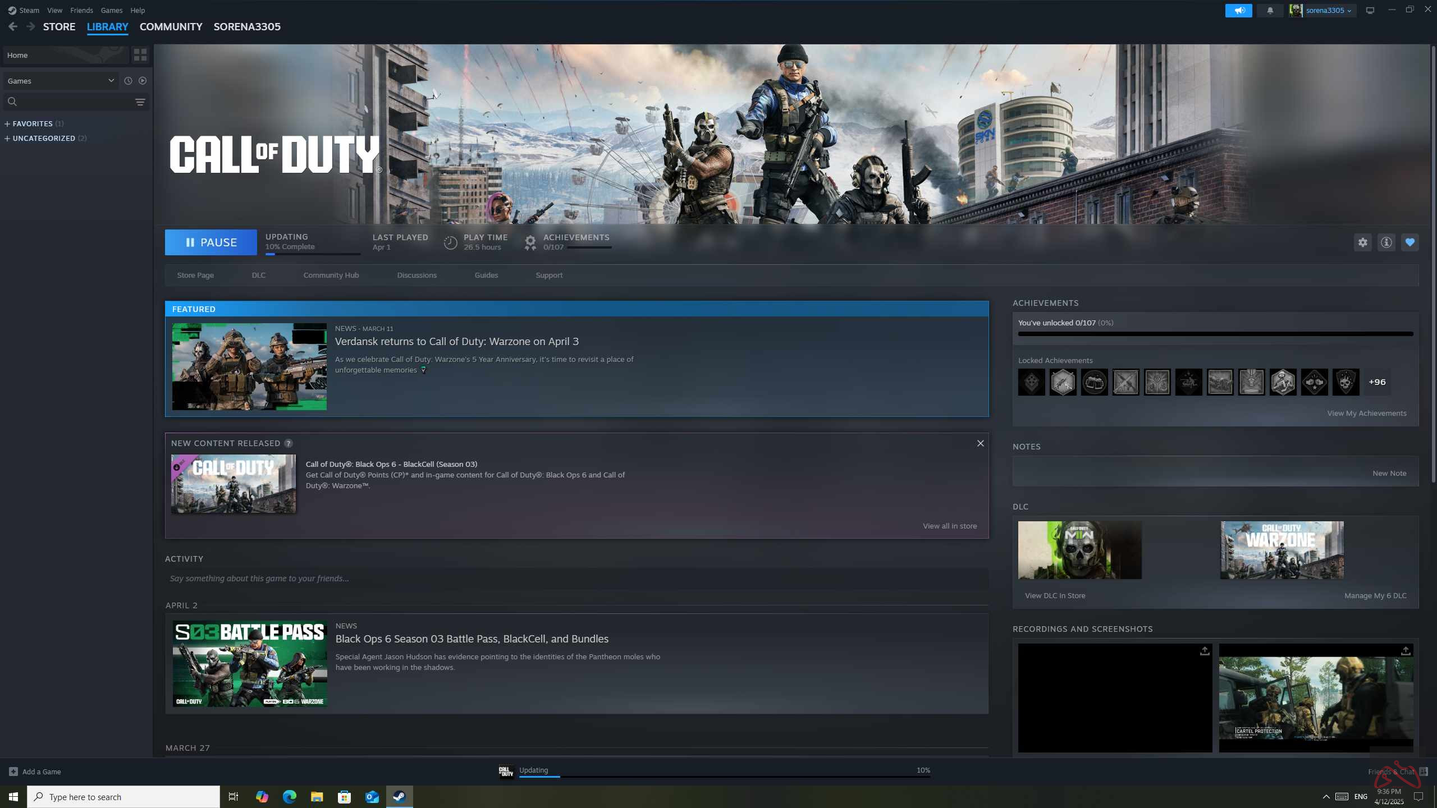Mute the voice speaker icon at top right

(1239, 10)
